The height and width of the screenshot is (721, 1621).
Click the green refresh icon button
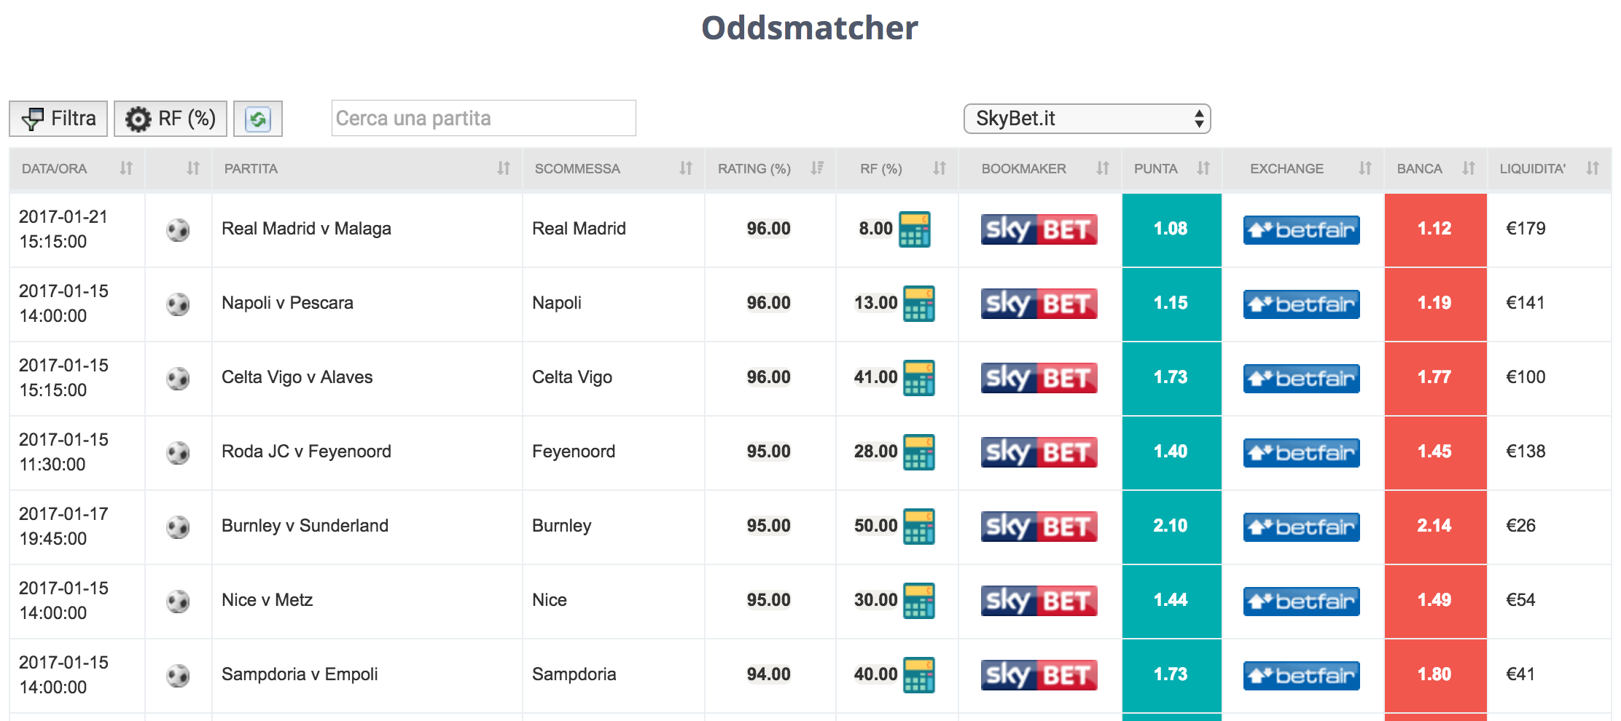pyautogui.click(x=258, y=119)
